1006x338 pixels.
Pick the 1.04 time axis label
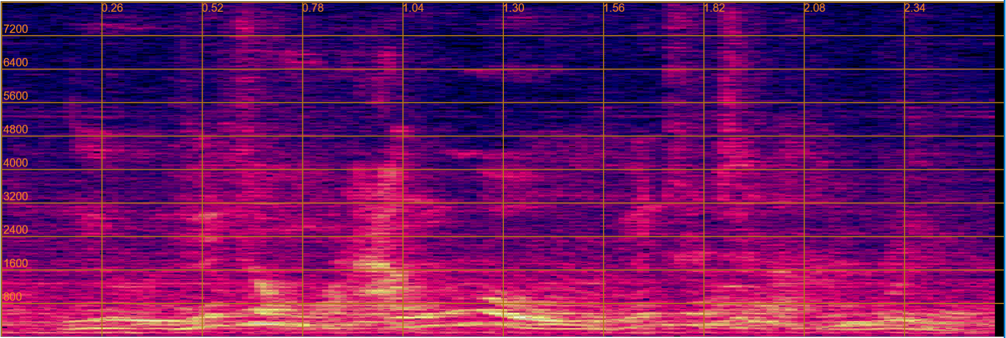coord(414,8)
